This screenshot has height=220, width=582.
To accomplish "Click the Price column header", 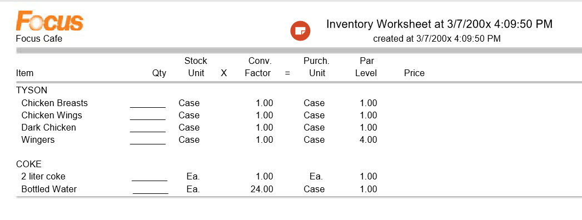I will click(x=414, y=73).
